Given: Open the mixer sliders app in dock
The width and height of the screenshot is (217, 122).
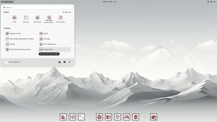Looking at the screenshot, I should click(x=72, y=117).
